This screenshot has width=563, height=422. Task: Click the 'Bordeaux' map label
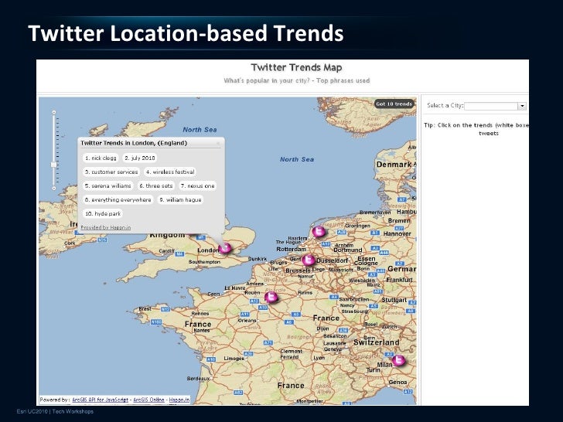(198, 378)
